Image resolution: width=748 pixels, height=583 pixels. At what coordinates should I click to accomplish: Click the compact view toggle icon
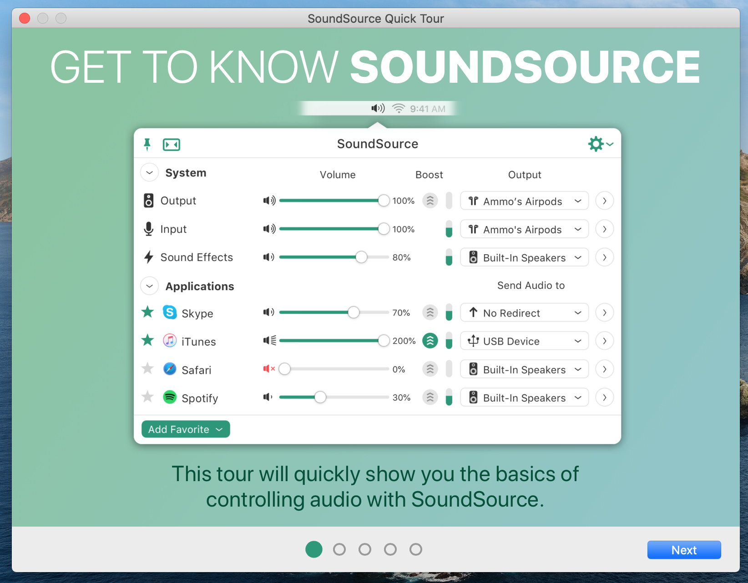pos(172,145)
